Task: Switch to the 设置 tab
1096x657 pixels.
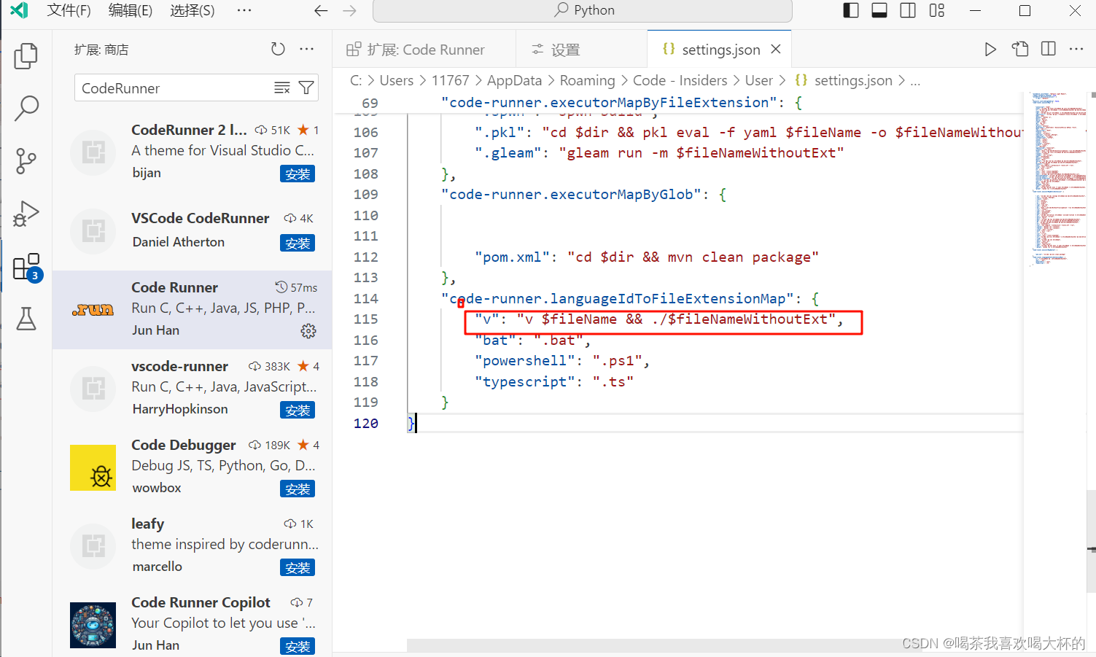Action: point(564,49)
